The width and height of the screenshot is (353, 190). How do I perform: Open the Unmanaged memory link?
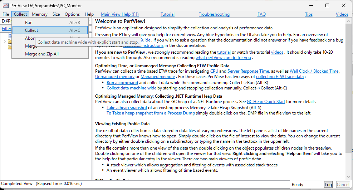pos(115,77)
